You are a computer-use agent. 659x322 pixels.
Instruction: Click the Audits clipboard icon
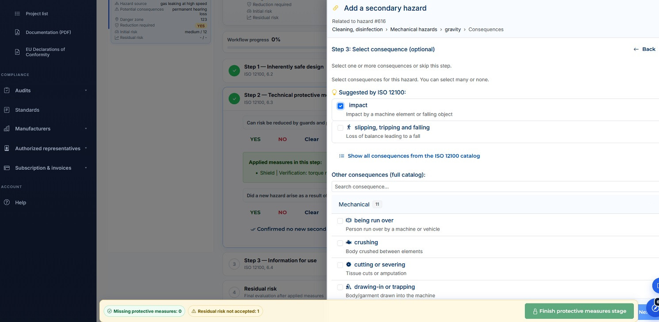pos(7,90)
